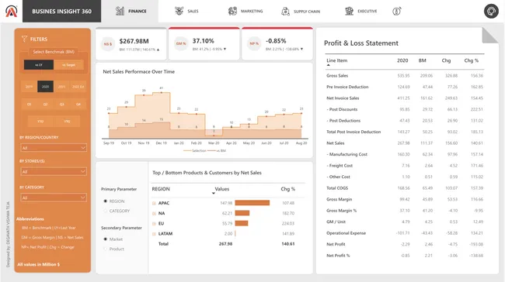Viewport: 505px width, 282px height.
Task: Switch to the Sales tab
Action: (186, 11)
